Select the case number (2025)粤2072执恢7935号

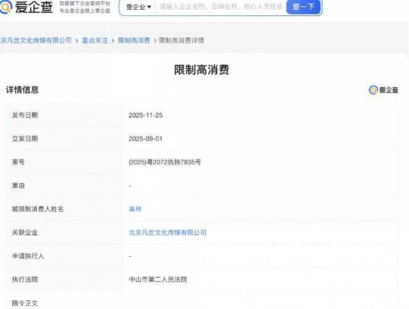click(165, 163)
